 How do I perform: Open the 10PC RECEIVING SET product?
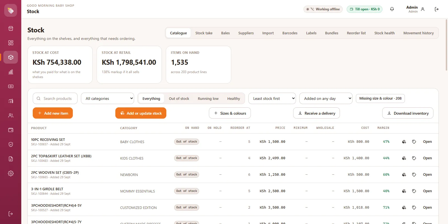[427, 142]
